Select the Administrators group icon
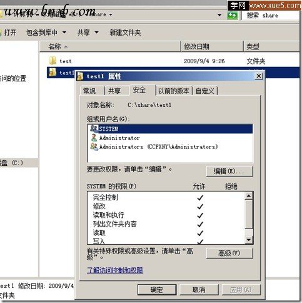The height and width of the screenshot is (303, 302). (94, 146)
